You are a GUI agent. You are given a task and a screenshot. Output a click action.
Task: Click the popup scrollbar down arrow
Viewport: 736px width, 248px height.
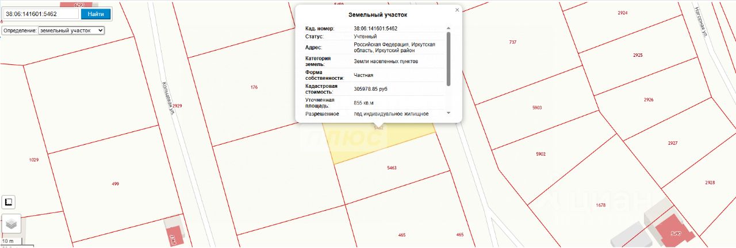click(448, 113)
